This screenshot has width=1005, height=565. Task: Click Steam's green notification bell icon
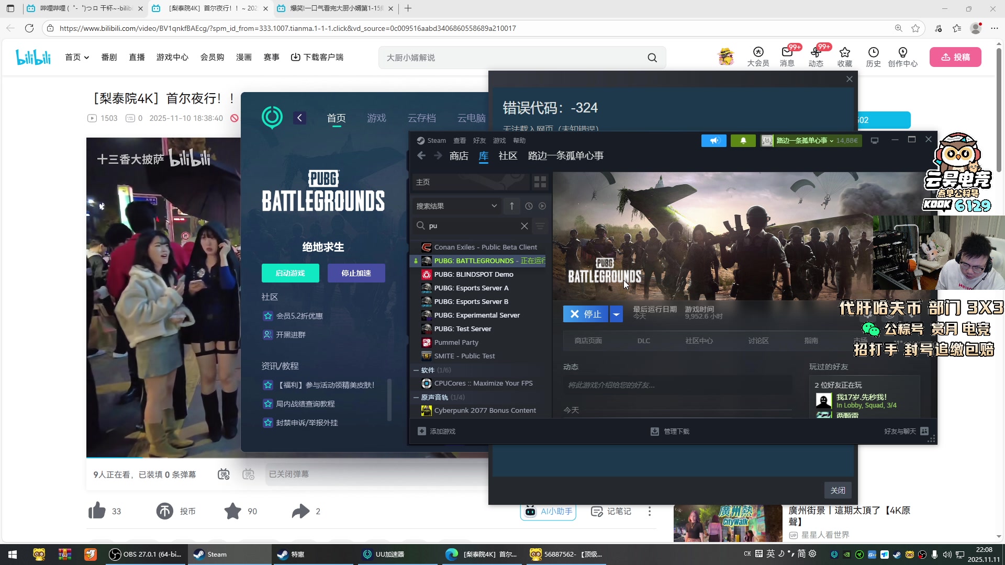click(743, 141)
